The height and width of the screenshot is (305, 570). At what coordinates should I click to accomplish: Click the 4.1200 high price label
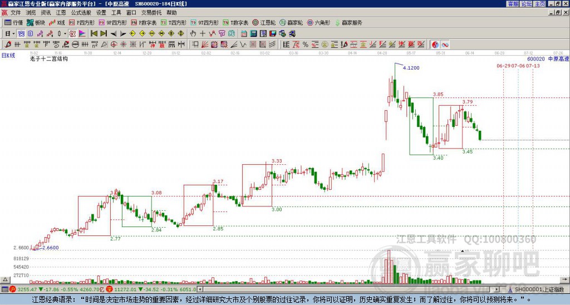411,68
